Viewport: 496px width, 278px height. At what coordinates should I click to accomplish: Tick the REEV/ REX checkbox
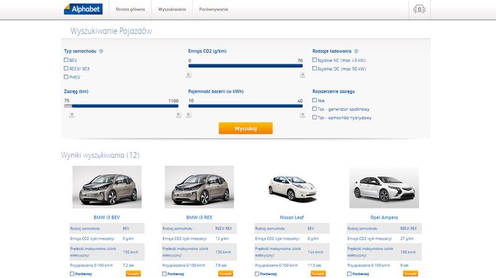tap(66, 68)
